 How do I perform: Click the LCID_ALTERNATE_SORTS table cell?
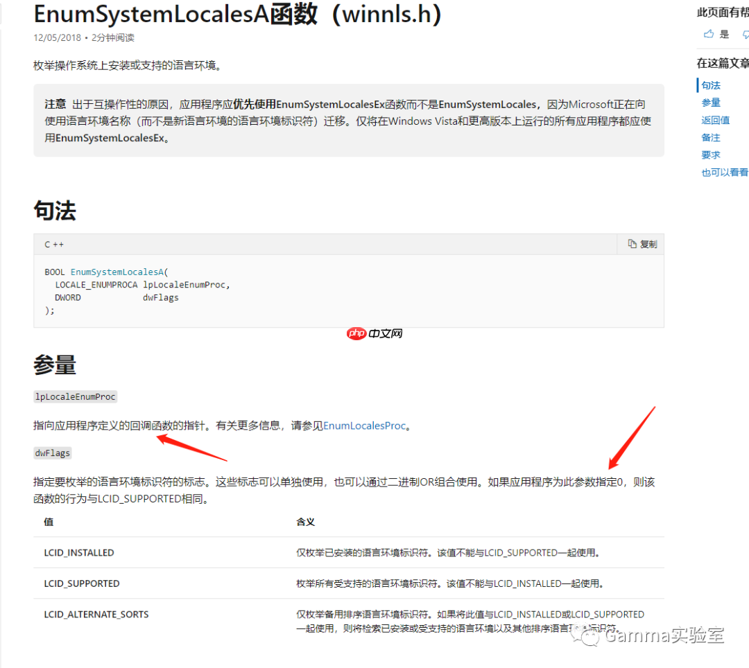[x=96, y=615]
